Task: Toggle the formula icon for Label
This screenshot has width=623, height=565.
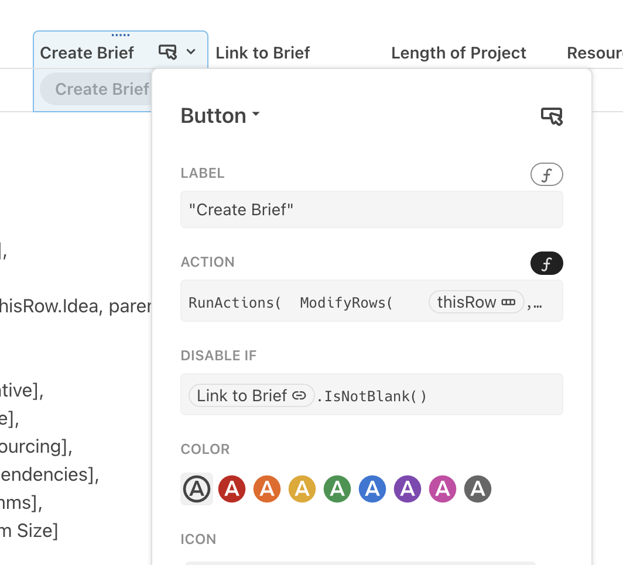Action: [546, 174]
